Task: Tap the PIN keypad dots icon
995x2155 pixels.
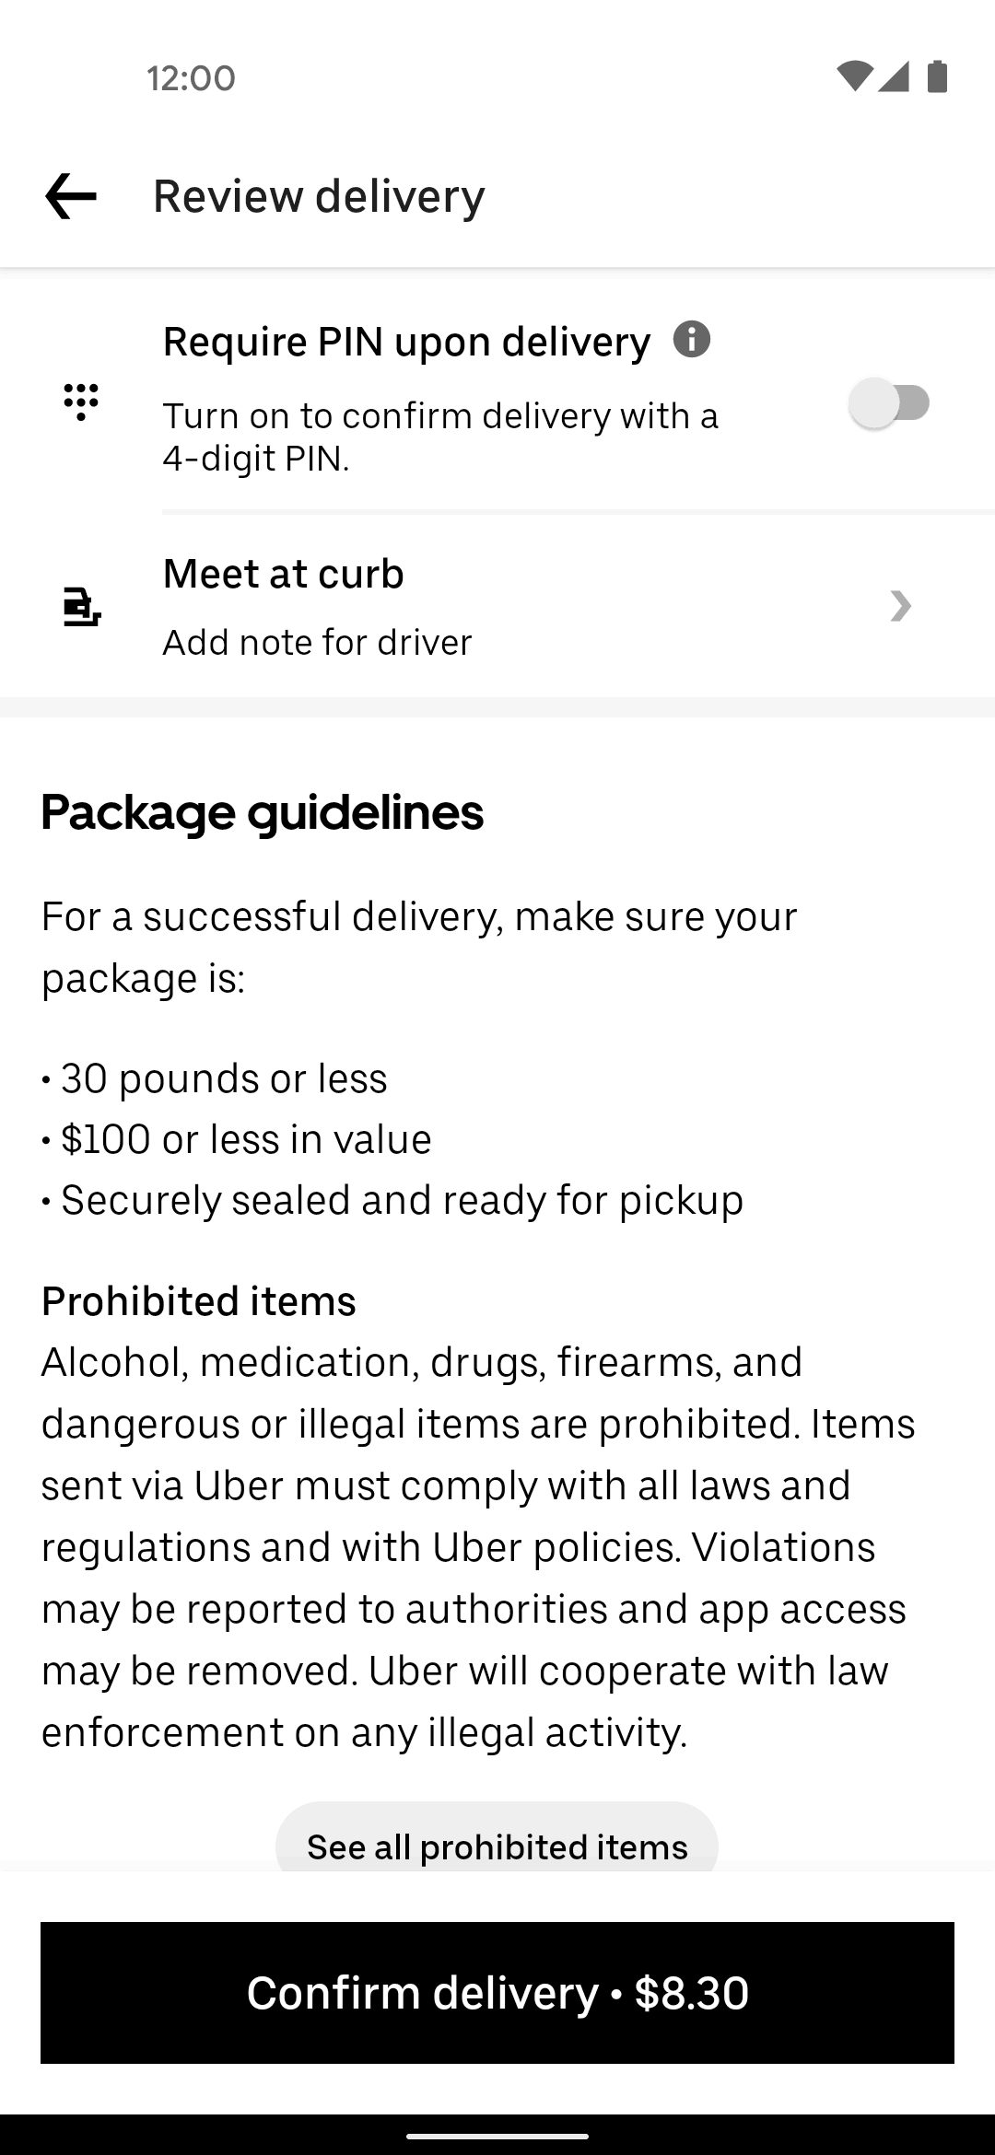Action: (81, 402)
